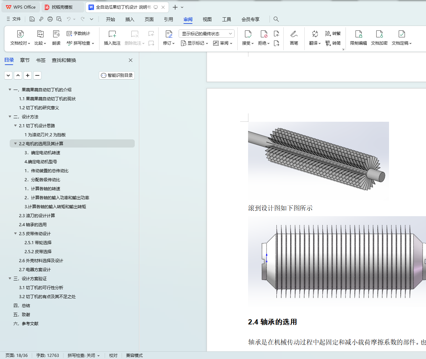This screenshot has height=359, width=426.
Task: Open the 引用 ribbon tab
Action: coord(169,19)
